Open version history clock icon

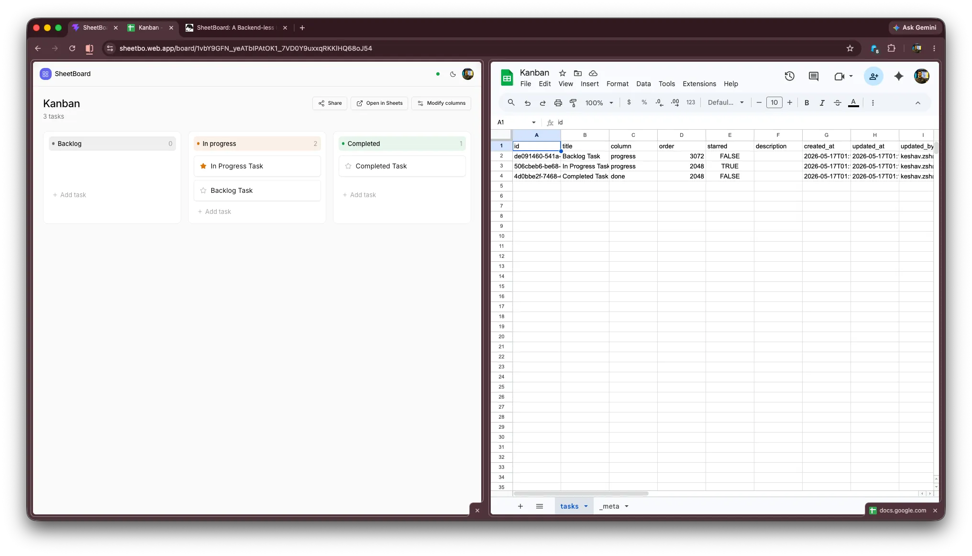point(789,76)
